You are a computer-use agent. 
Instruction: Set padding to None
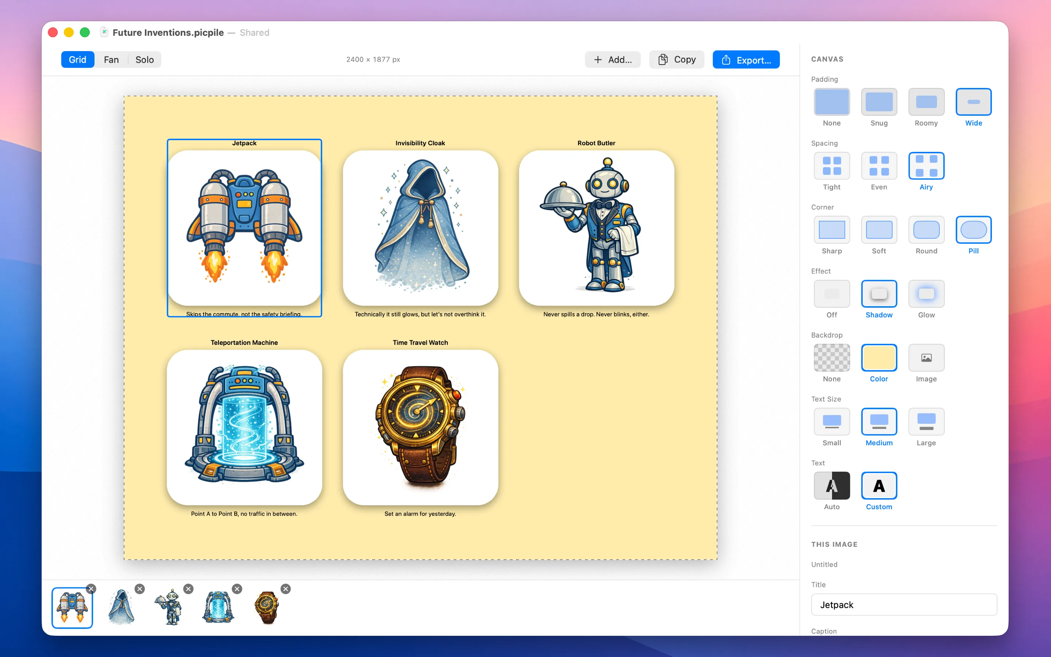point(831,102)
